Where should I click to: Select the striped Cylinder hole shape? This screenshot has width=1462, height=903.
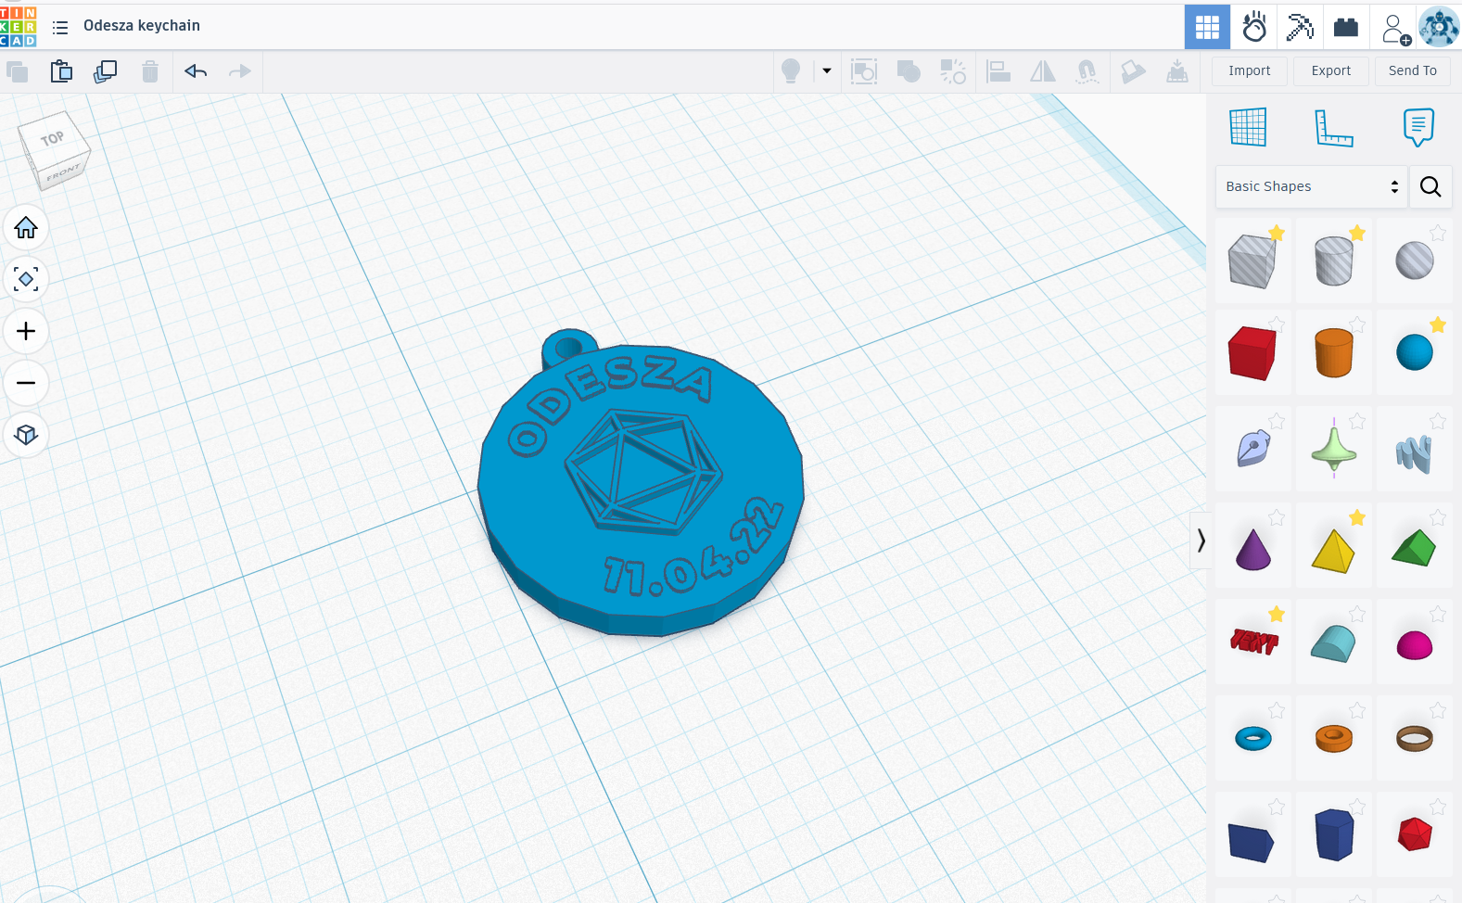pos(1333,261)
